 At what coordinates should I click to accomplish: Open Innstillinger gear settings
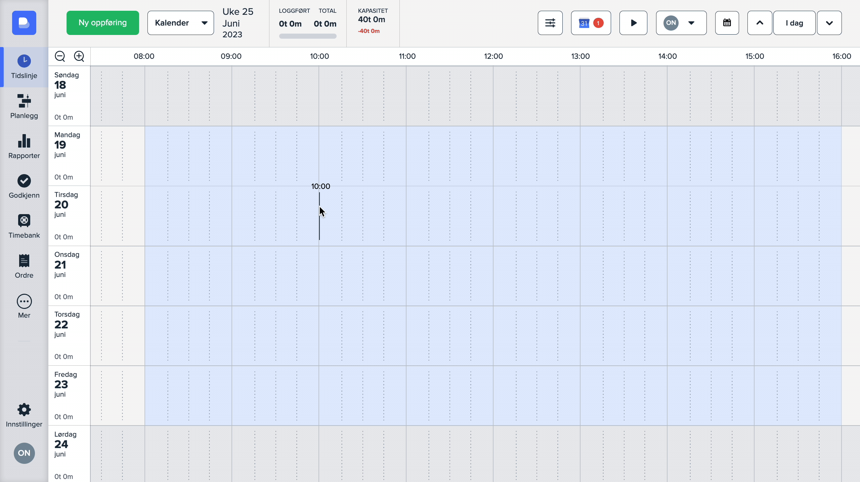point(24,415)
